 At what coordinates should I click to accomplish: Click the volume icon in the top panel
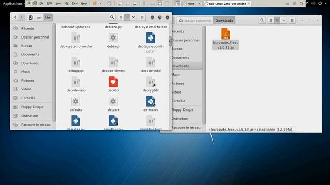click(x=313, y=3)
